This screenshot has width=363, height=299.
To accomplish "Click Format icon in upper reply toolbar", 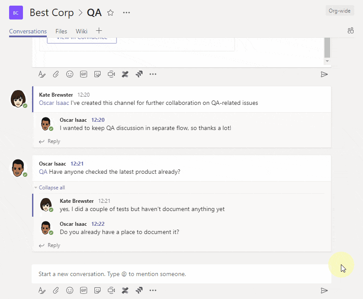I will coord(42,75).
